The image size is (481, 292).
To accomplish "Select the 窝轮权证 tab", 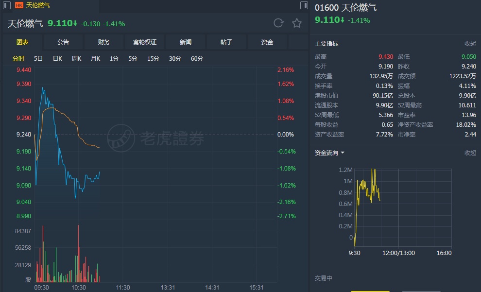I will tap(145, 42).
